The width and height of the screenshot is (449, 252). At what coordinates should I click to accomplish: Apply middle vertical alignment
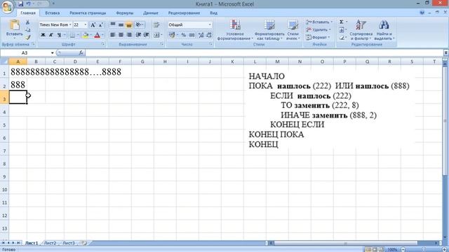tap(121, 25)
